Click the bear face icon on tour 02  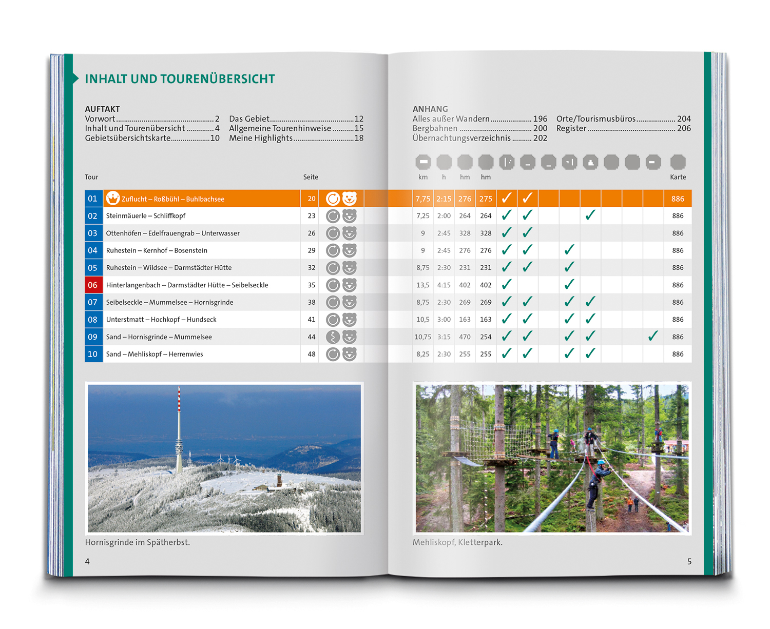350,216
